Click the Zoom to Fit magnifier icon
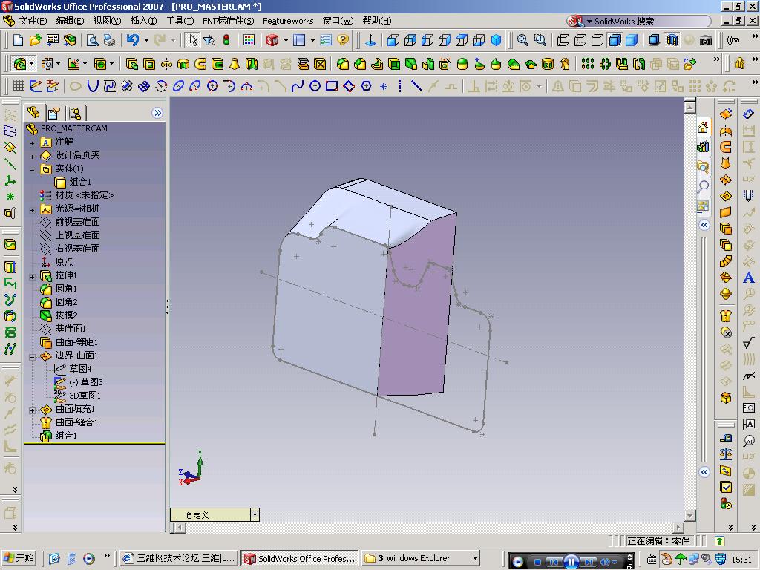 click(x=522, y=40)
